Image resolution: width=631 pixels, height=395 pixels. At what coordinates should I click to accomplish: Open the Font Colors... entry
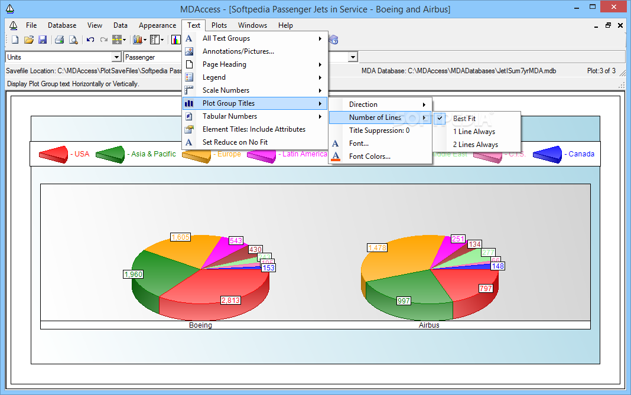click(380, 156)
